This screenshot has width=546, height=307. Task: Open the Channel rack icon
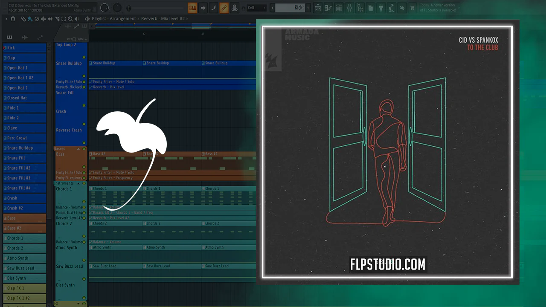tap(339, 8)
